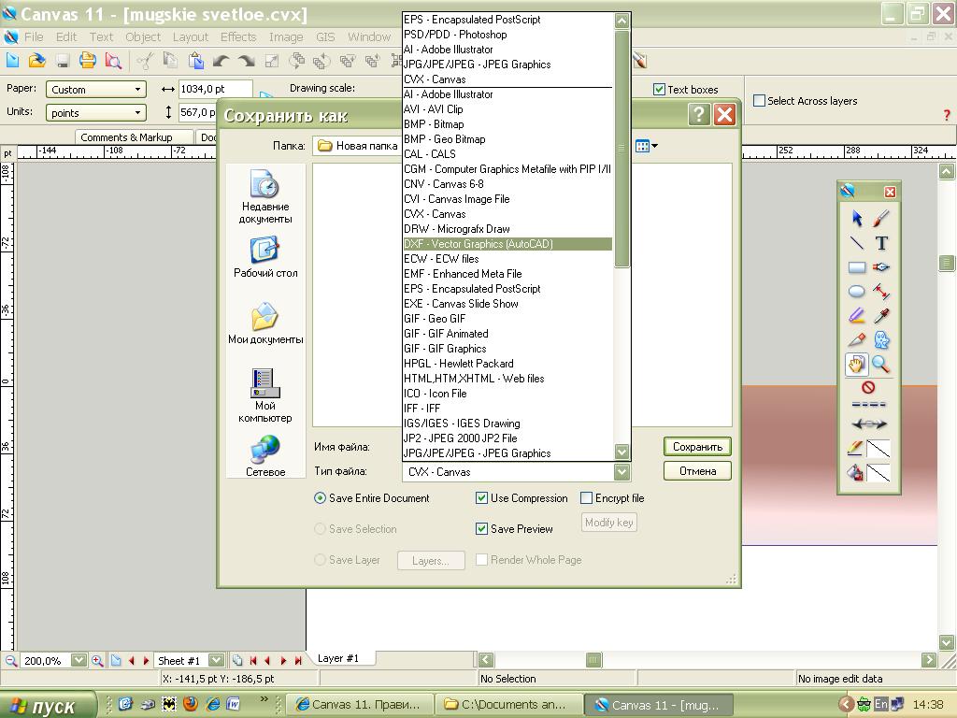Click the format list scroll-down arrow
The image size is (957, 718).
click(621, 452)
